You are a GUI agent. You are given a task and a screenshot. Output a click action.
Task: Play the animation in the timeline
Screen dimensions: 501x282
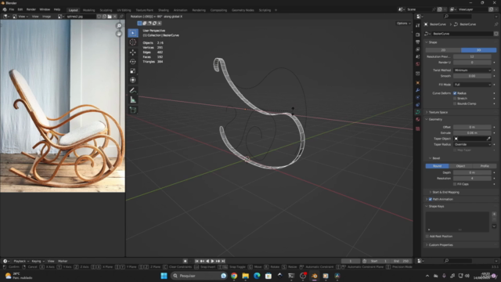(x=212, y=261)
